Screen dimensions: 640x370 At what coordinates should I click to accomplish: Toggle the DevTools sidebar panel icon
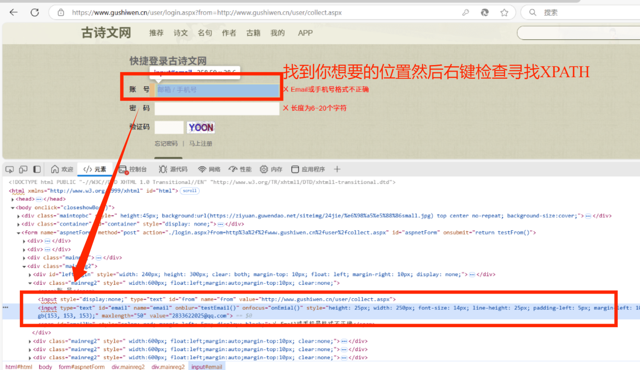(x=37, y=169)
